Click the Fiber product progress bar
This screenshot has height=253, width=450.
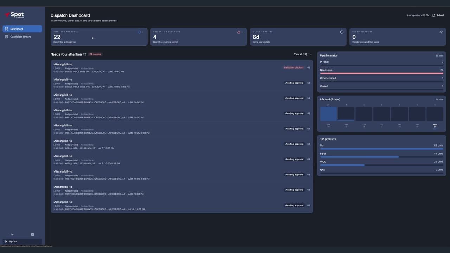pyautogui.click(x=381, y=157)
